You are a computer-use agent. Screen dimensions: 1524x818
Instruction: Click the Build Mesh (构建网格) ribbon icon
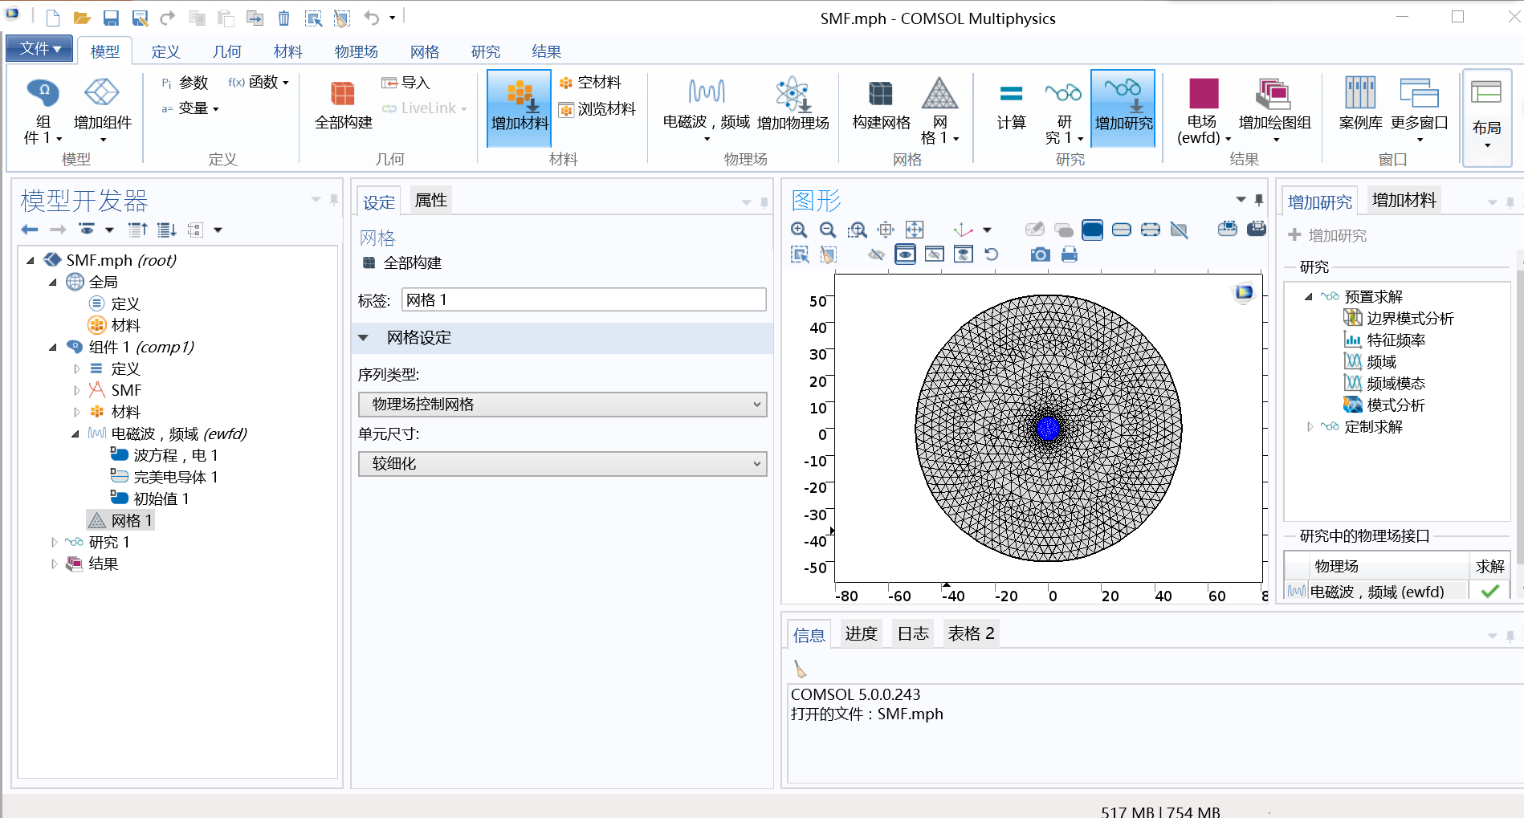[881, 105]
